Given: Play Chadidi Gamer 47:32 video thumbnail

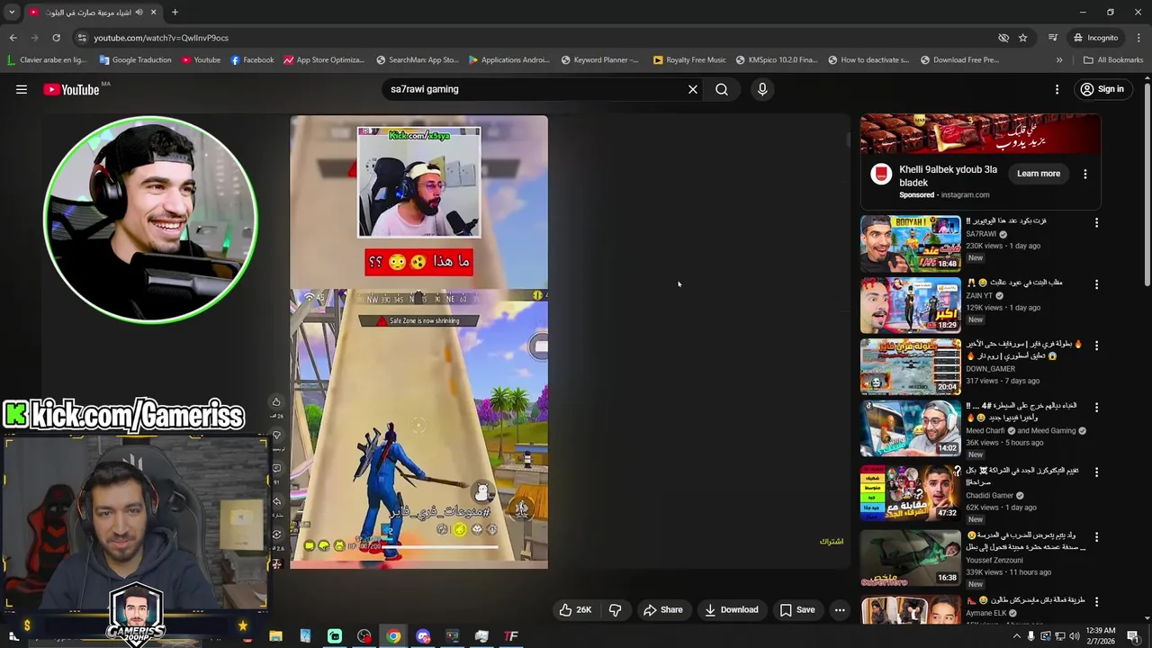Looking at the screenshot, I should (910, 493).
